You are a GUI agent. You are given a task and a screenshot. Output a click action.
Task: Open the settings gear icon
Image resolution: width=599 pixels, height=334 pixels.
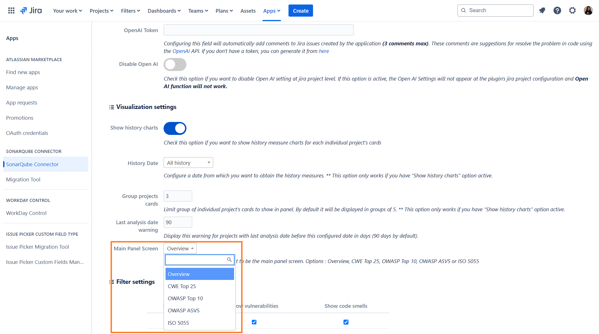coord(572,11)
